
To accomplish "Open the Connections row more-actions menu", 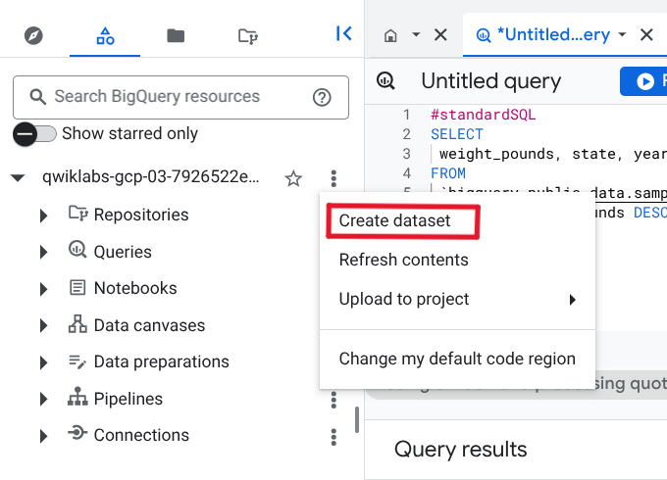I will click(x=333, y=437).
